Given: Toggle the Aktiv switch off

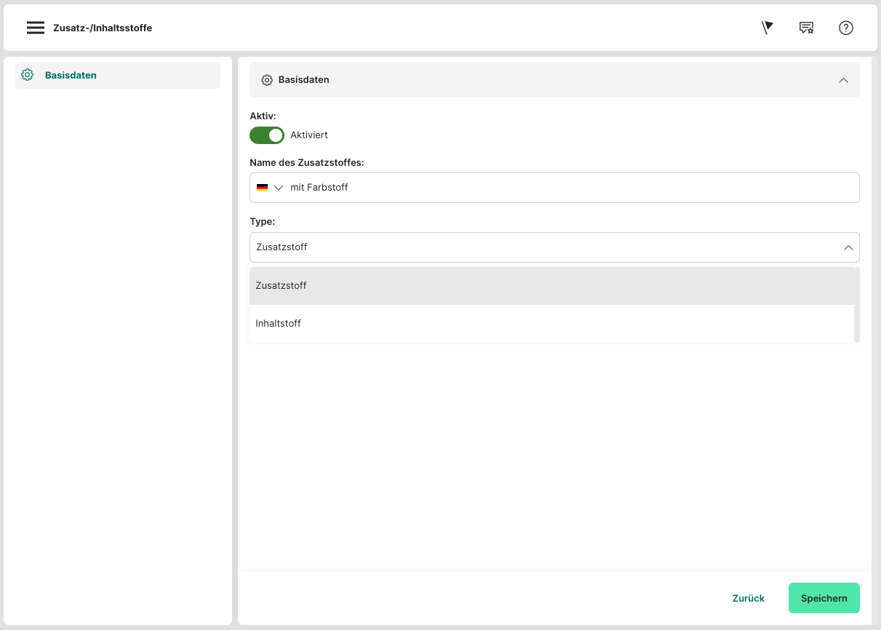Looking at the screenshot, I should pyautogui.click(x=267, y=135).
